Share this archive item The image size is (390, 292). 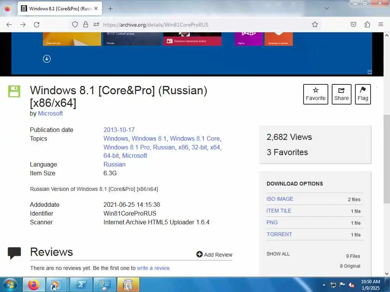coord(342,94)
